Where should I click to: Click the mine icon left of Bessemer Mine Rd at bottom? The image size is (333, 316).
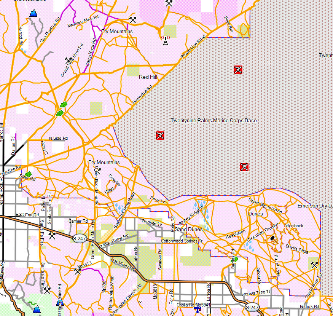click(x=47, y=290)
